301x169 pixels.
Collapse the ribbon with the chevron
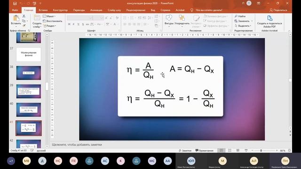pyautogui.click(x=289, y=31)
